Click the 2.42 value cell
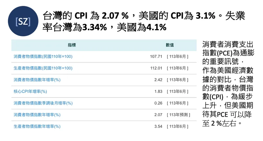The width and height of the screenshot is (263, 141). [x=158, y=80]
